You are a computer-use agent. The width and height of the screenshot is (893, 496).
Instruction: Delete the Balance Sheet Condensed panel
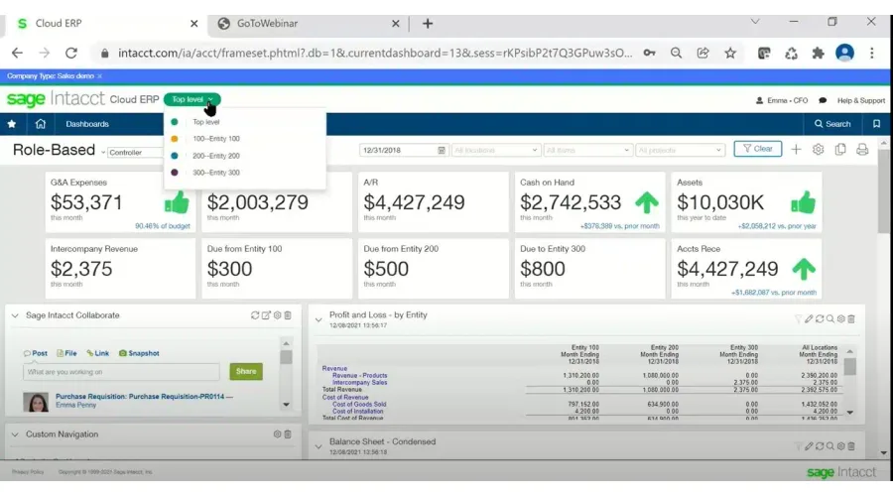coord(851,445)
